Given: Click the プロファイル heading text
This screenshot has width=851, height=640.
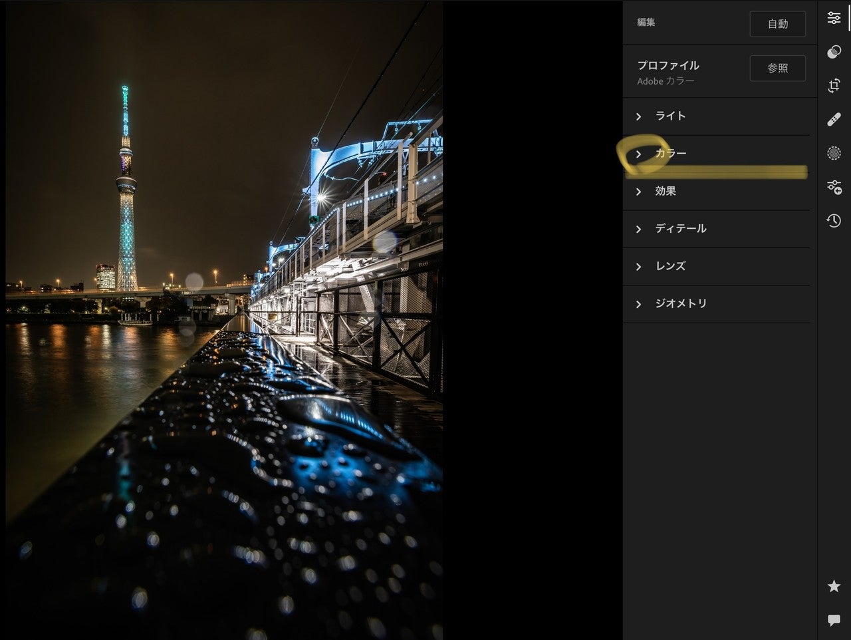Looking at the screenshot, I should tap(668, 65).
